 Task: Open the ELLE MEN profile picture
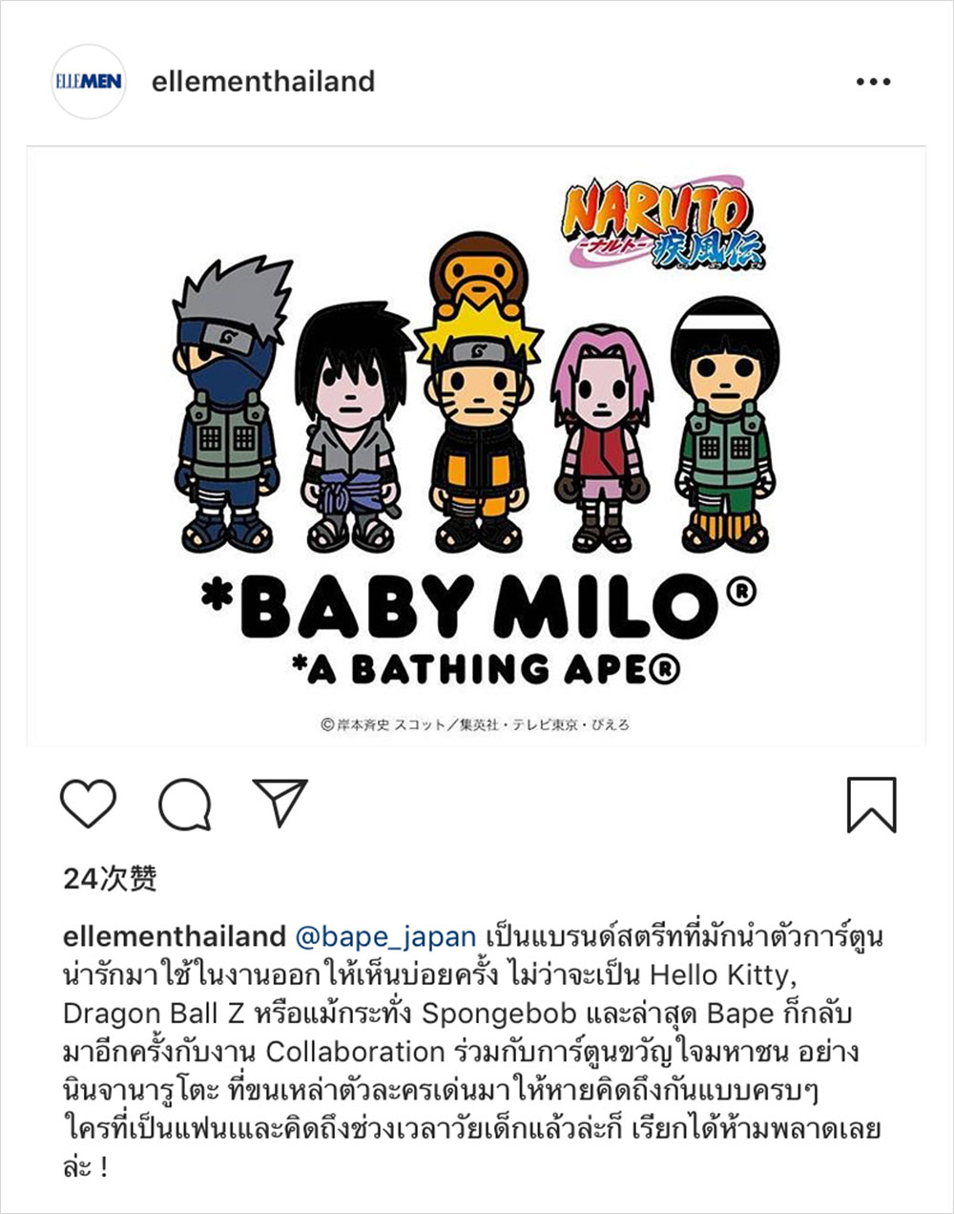(89, 81)
